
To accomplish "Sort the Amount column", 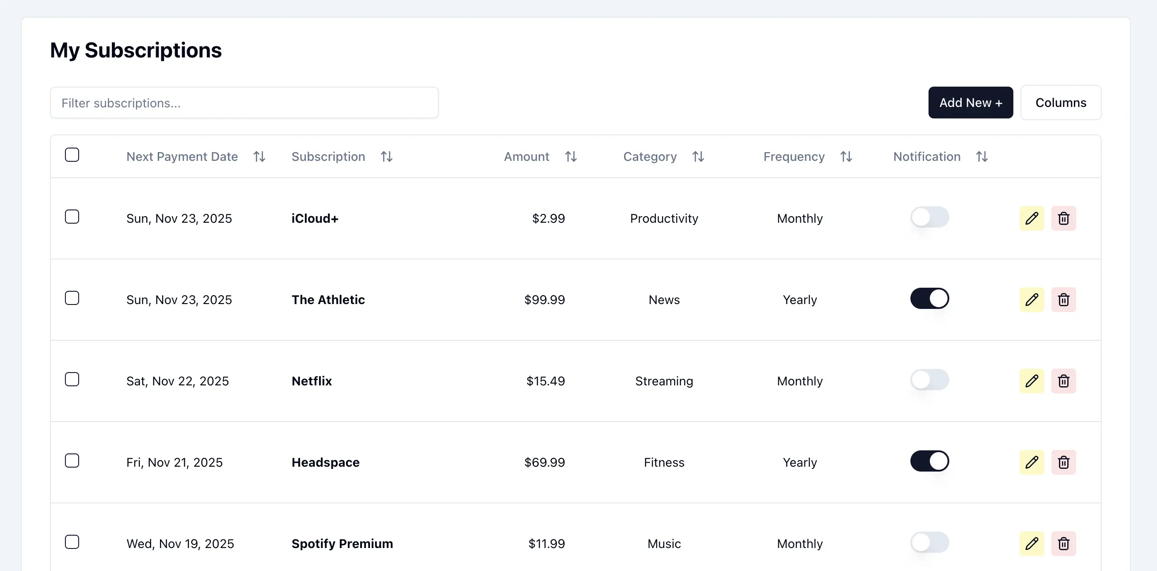I will 571,156.
